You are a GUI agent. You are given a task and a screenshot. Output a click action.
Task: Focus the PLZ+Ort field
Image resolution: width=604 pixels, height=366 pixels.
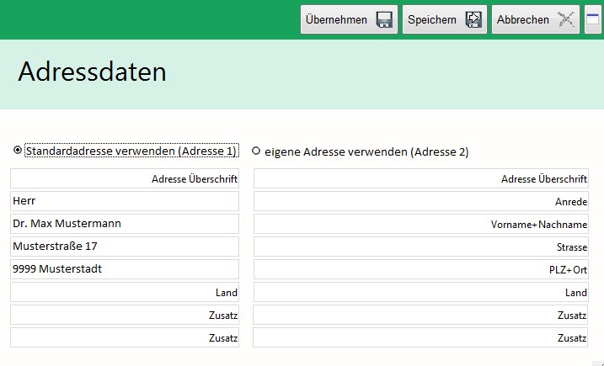[420, 269]
